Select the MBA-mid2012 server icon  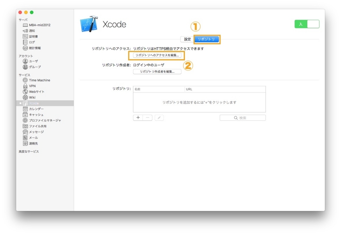(x=25, y=25)
